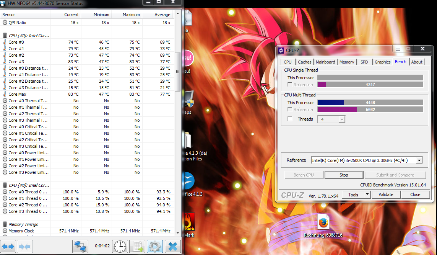437x255 pixels.
Task: Select Core #1 Critical Temperature row
Action: [87, 133]
